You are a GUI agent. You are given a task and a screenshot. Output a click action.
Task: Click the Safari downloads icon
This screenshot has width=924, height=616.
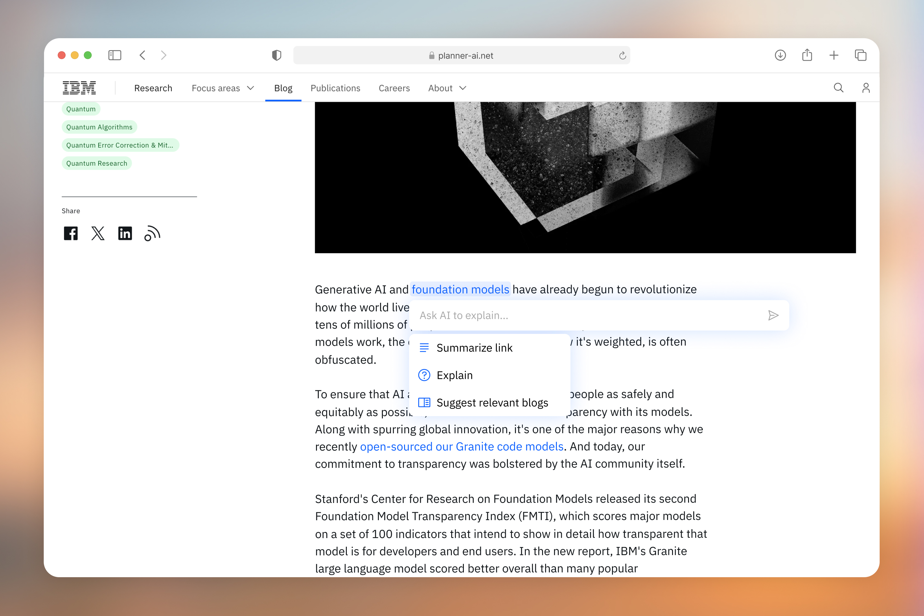[x=780, y=55]
